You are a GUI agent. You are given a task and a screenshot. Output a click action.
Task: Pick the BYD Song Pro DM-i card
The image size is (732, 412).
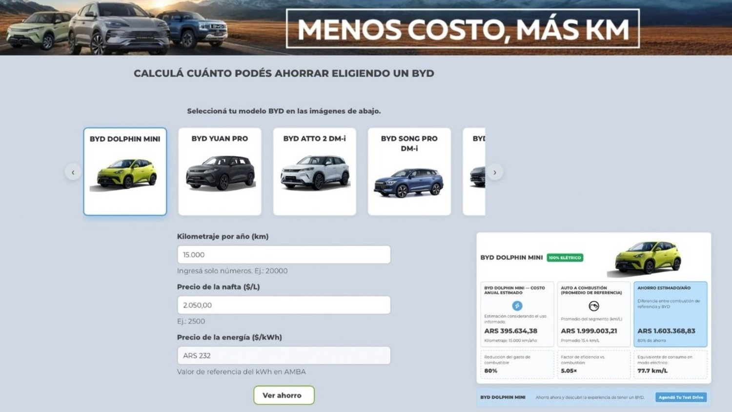pyautogui.click(x=409, y=171)
